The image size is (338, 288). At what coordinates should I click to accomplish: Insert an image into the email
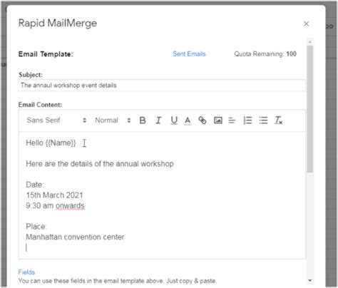coord(218,120)
